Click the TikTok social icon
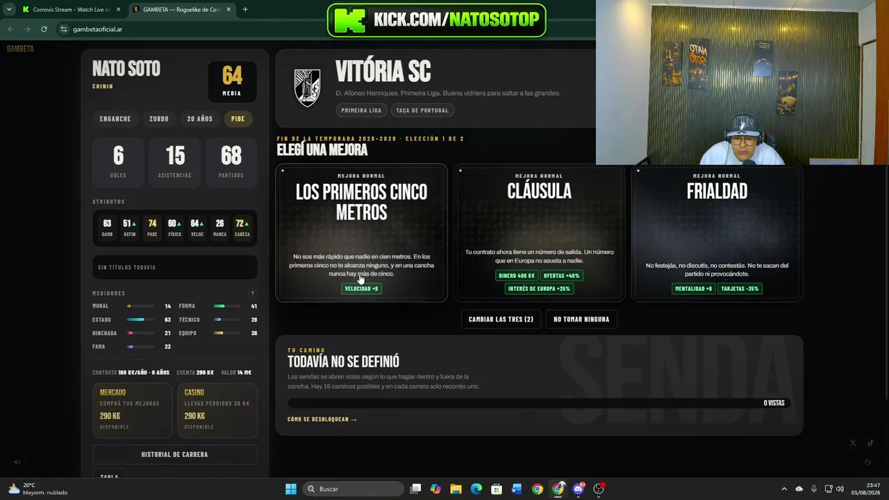The height and width of the screenshot is (500, 889). pyautogui.click(x=870, y=443)
